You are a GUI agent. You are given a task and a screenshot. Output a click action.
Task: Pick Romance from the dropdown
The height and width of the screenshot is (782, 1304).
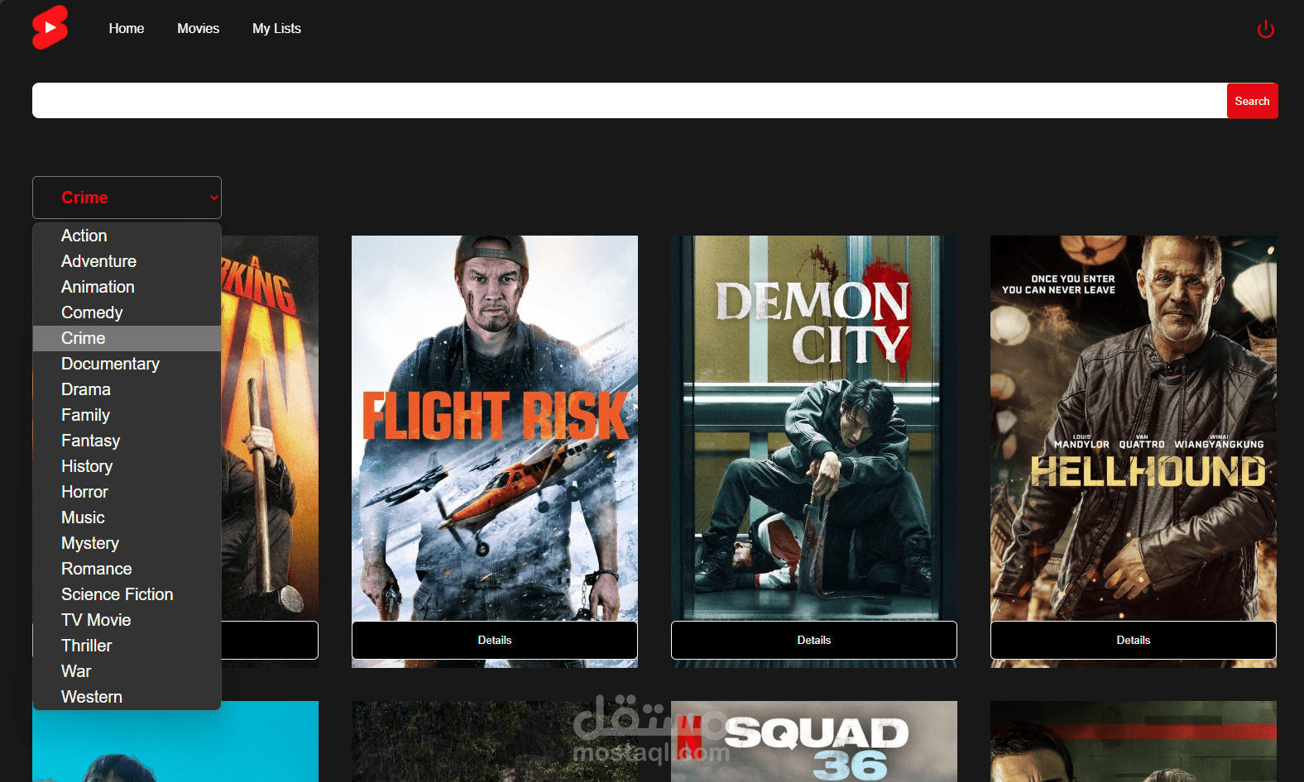point(127,569)
